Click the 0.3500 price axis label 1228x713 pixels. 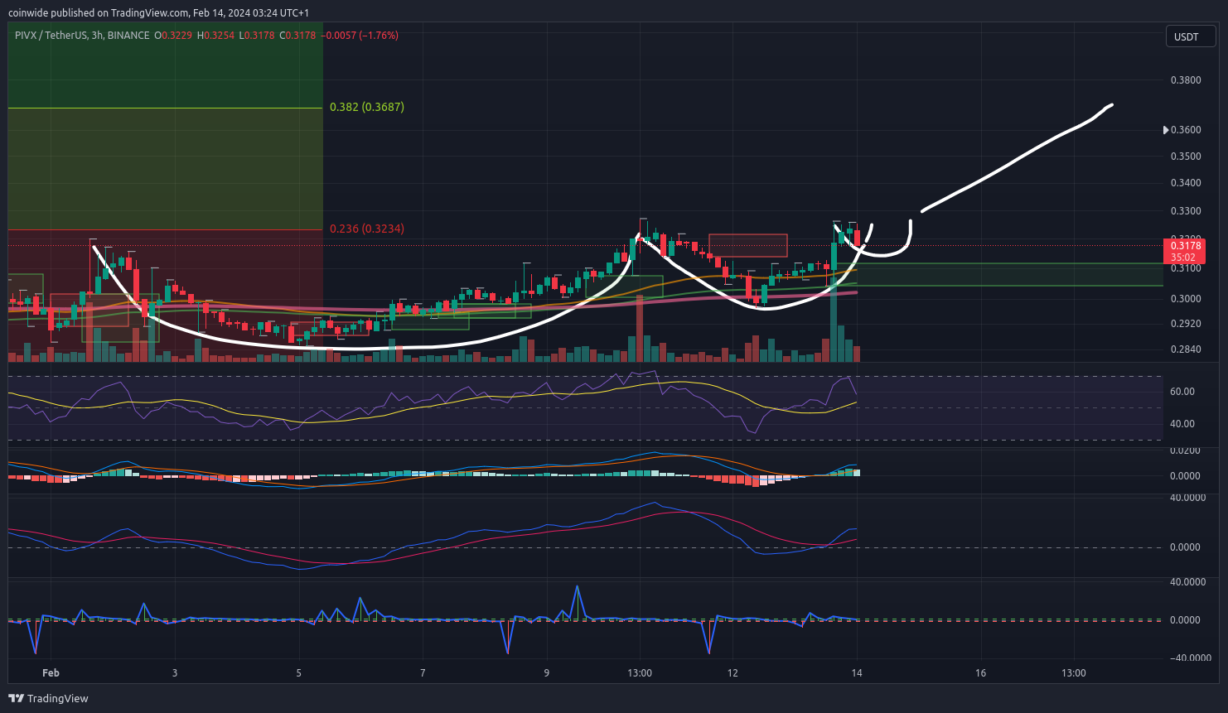pos(1185,157)
